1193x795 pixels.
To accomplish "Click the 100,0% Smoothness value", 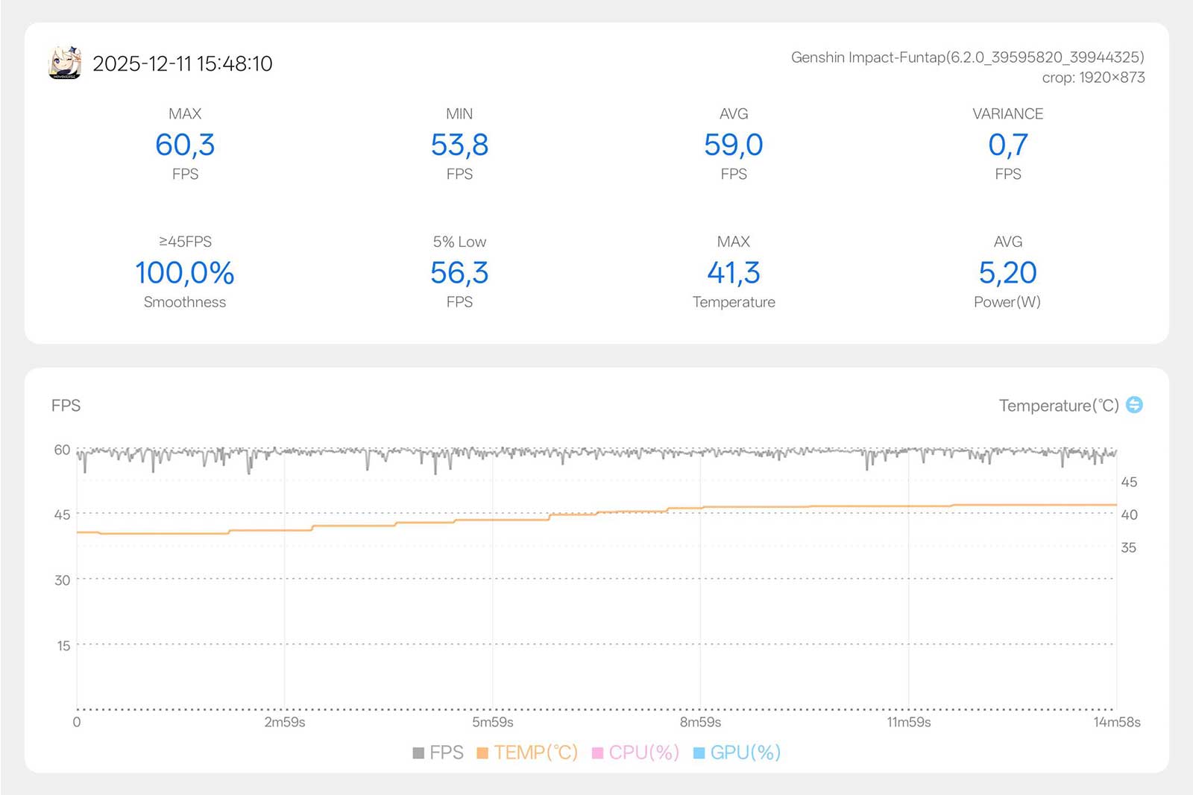I will (x=185, y=273).
